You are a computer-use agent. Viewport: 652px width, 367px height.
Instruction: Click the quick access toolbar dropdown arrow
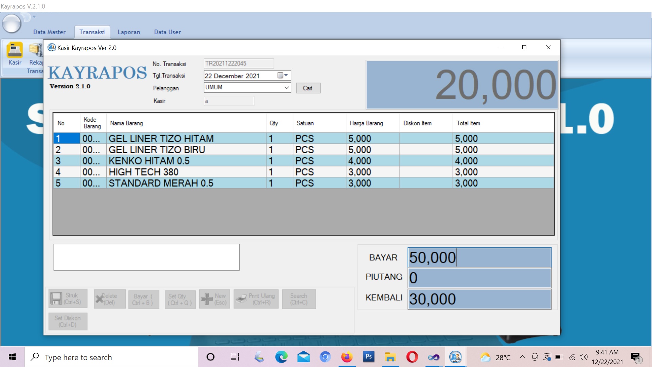(34, 16)
